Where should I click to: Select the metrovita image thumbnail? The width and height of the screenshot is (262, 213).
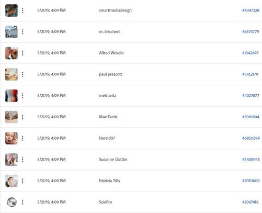coord(12,96)
